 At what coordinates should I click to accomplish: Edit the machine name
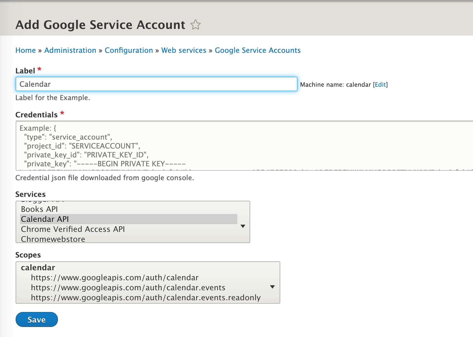[x=380, y=85]
